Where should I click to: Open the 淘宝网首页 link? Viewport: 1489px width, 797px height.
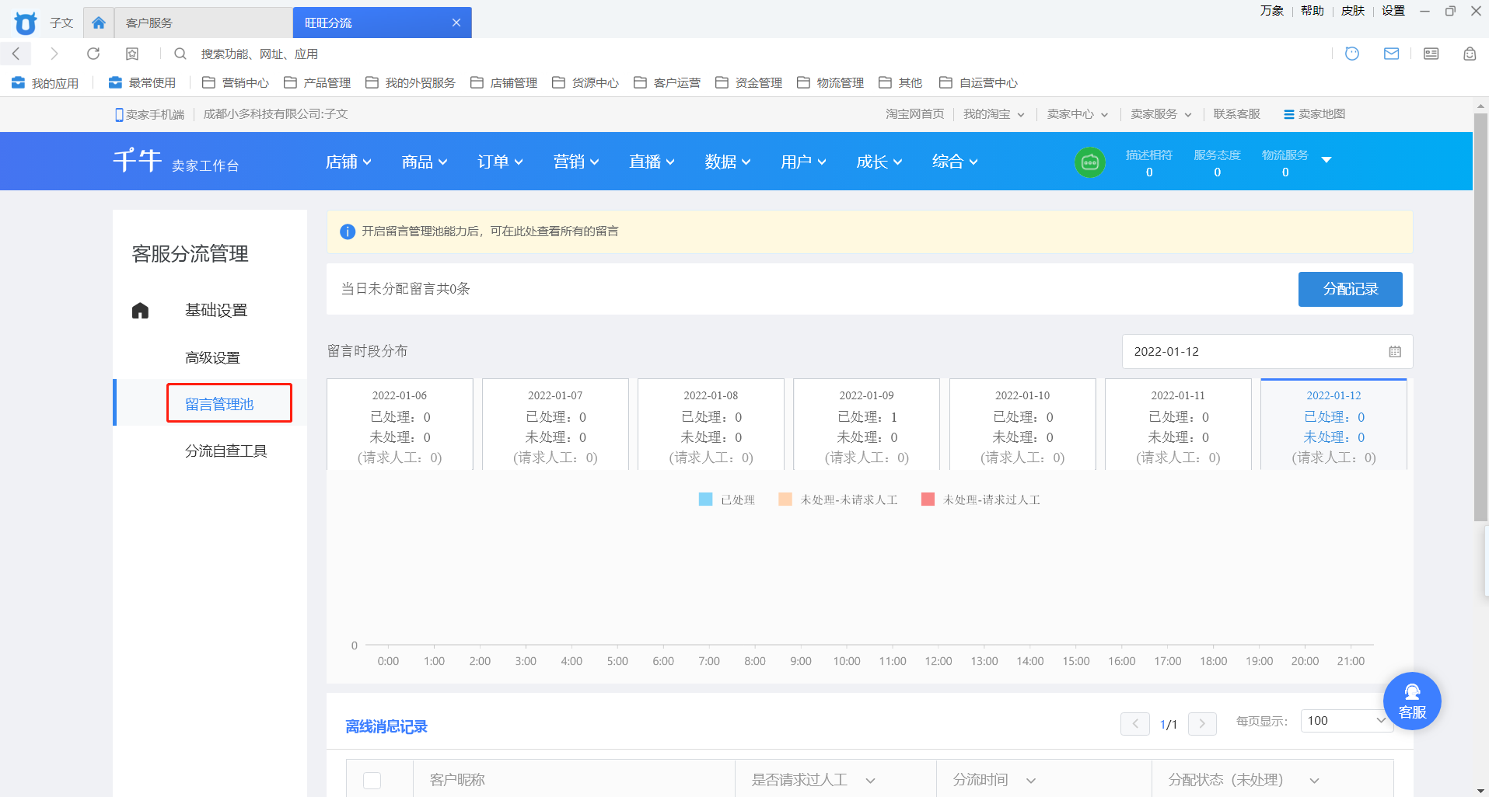914,114
